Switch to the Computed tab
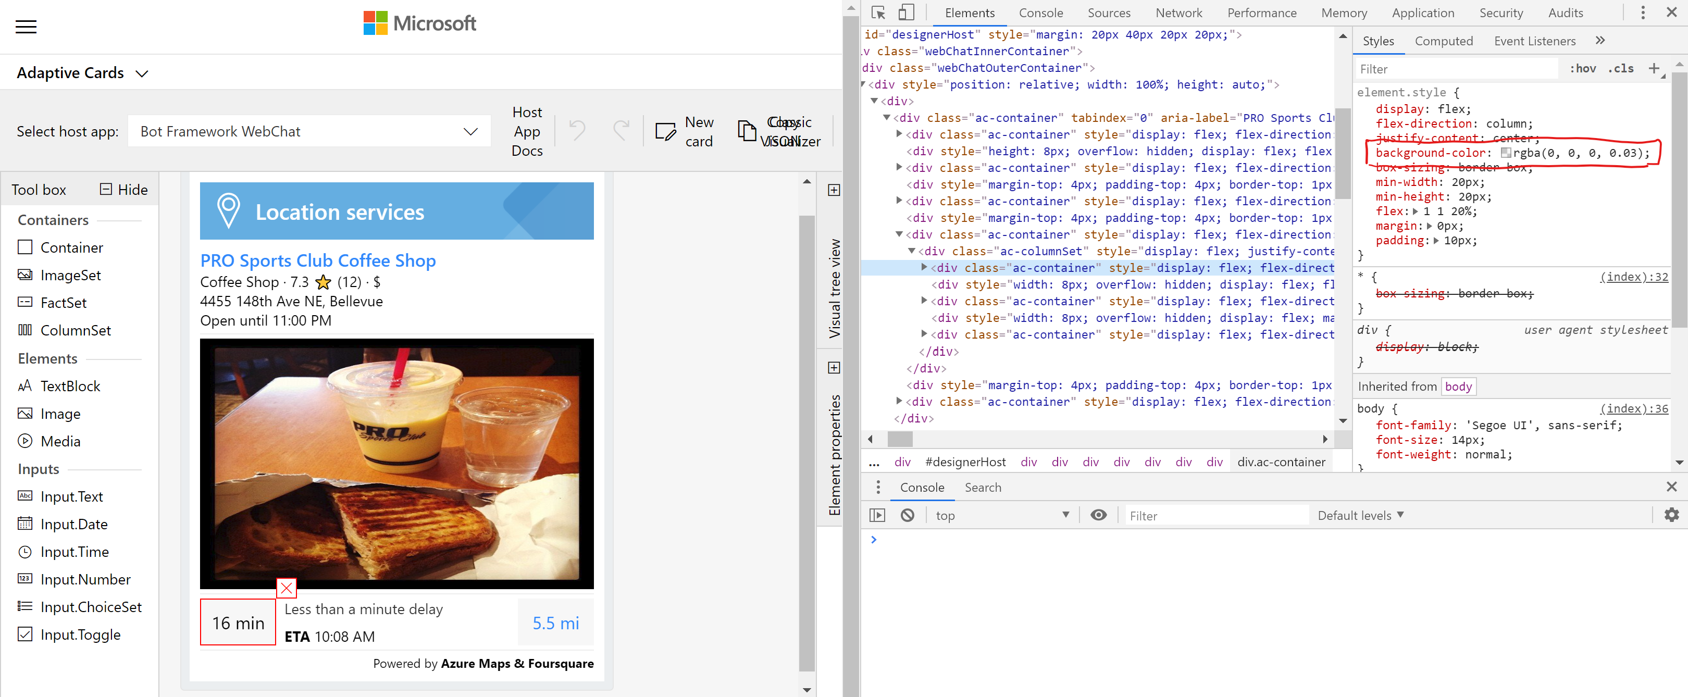The height and width of the screenshot is (697, 1688). (1444, 41)
